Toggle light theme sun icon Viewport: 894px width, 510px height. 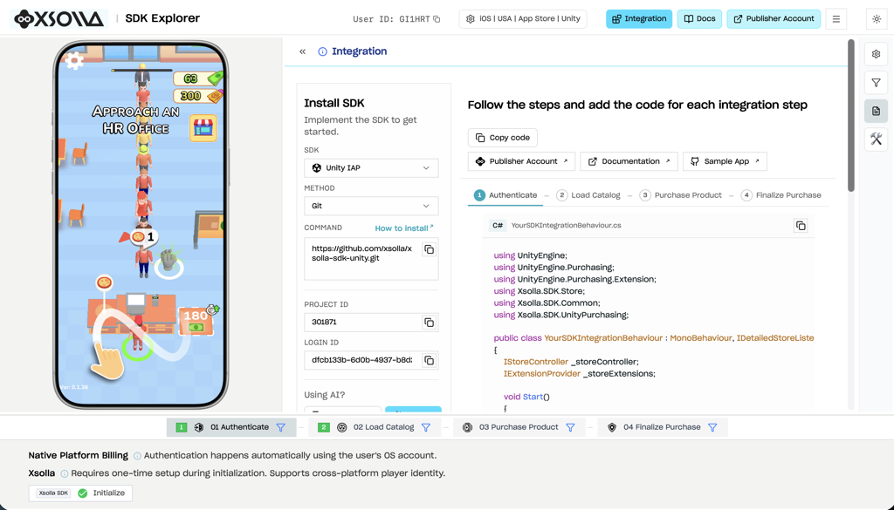pos(877,19)
